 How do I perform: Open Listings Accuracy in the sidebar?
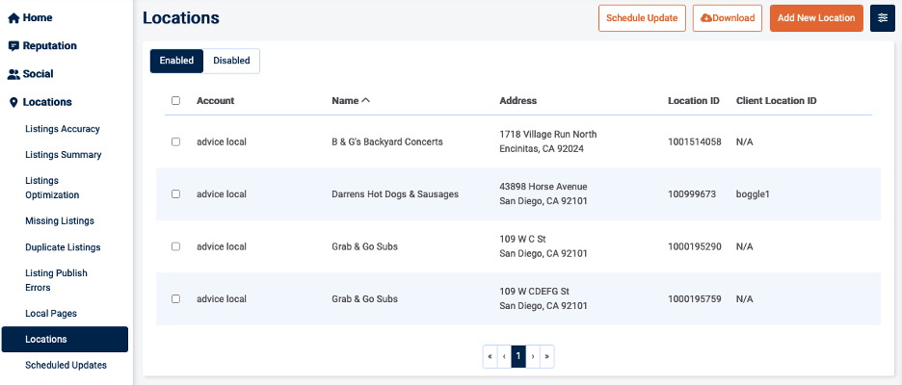coord(63,129)
